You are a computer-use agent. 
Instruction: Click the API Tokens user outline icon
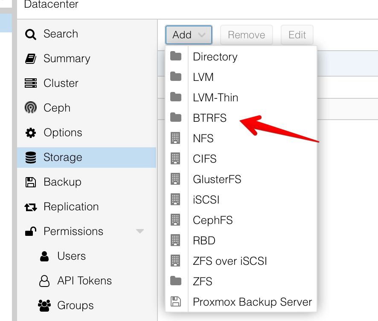pyautogui.click(x=44, y=281)
